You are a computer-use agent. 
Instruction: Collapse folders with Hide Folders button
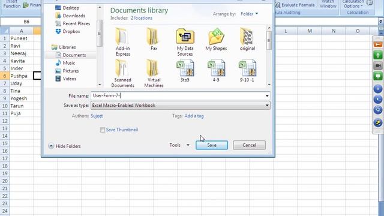tap(64, 146)
